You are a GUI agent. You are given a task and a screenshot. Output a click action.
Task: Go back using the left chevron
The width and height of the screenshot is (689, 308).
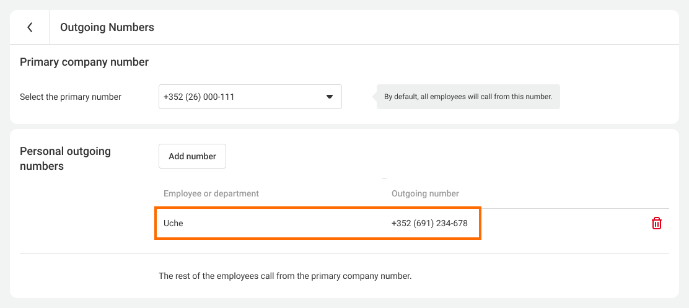pyautogui.click(x=30, y=27)
